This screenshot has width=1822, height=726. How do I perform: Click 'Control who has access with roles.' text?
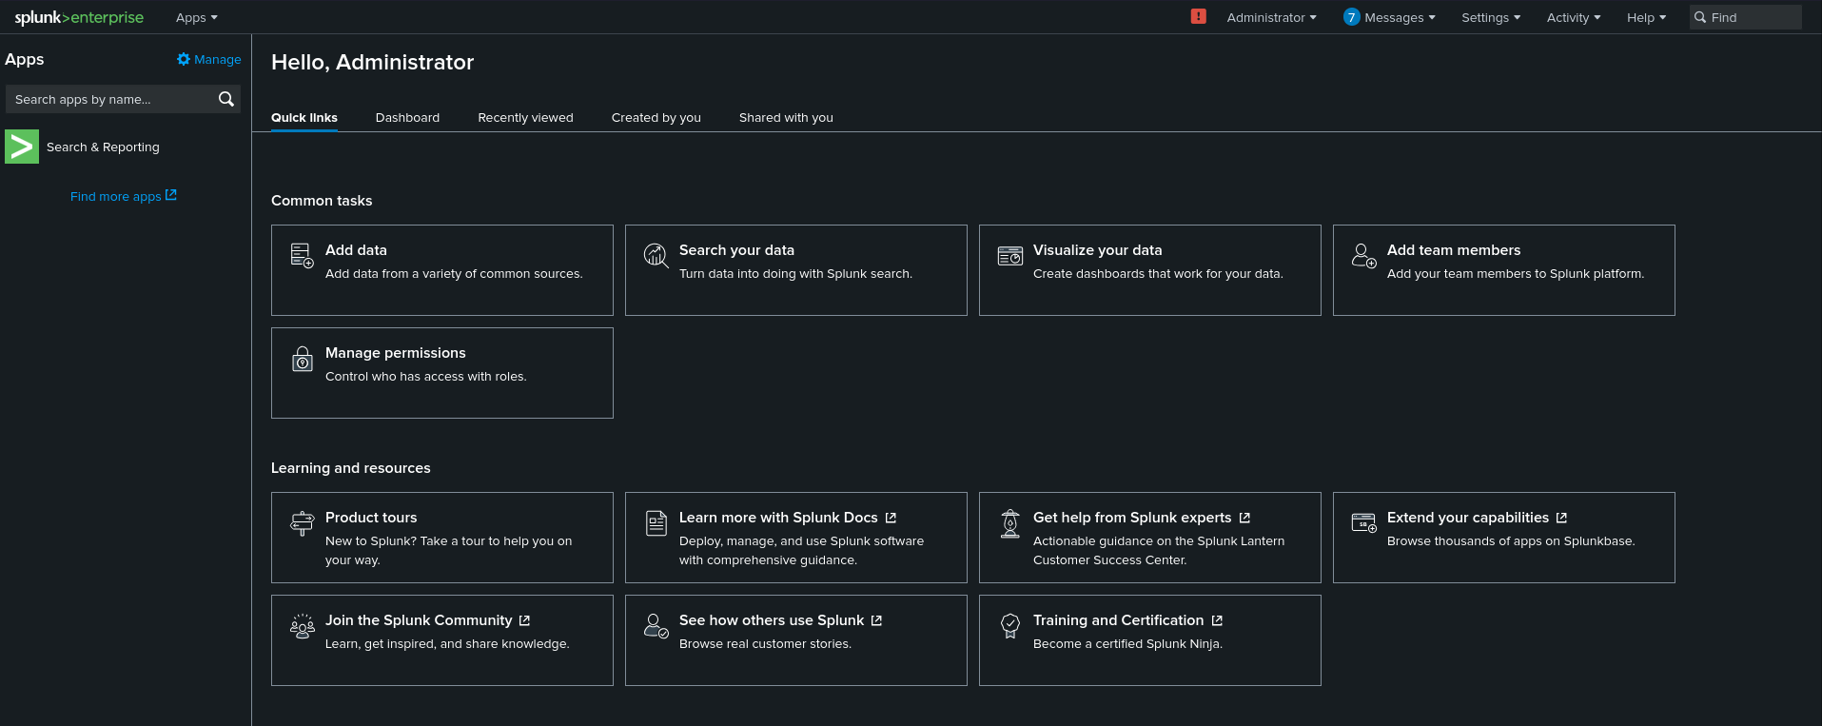(425, 377)
